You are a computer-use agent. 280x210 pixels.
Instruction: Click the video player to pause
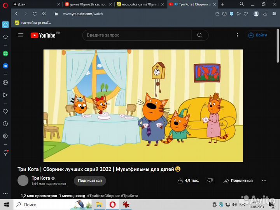coord(143,105)
